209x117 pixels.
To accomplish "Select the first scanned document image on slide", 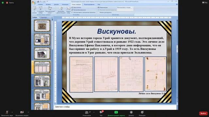I will (x=81, y=74).
